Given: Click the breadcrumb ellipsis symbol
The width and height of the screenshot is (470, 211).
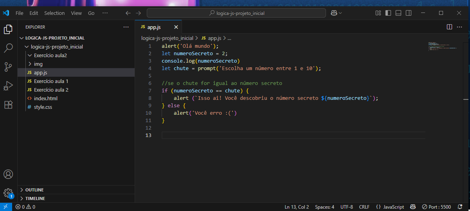Looking at the screenshot, I should (229, 38).
